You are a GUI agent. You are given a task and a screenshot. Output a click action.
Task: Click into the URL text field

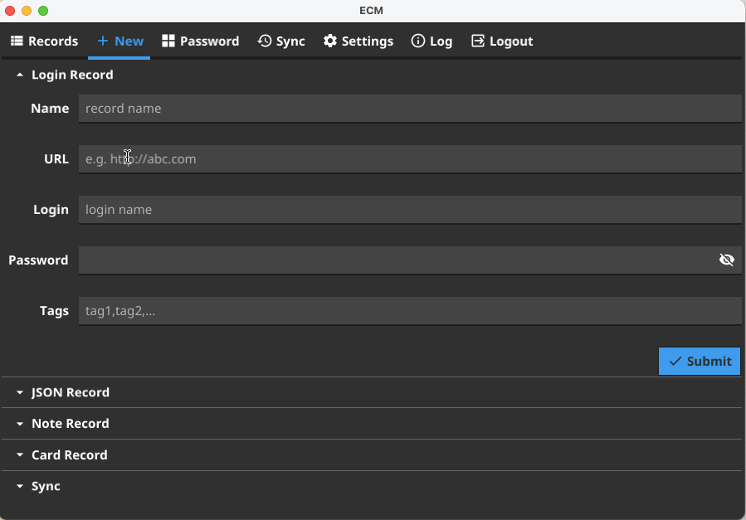coord(409,159)
